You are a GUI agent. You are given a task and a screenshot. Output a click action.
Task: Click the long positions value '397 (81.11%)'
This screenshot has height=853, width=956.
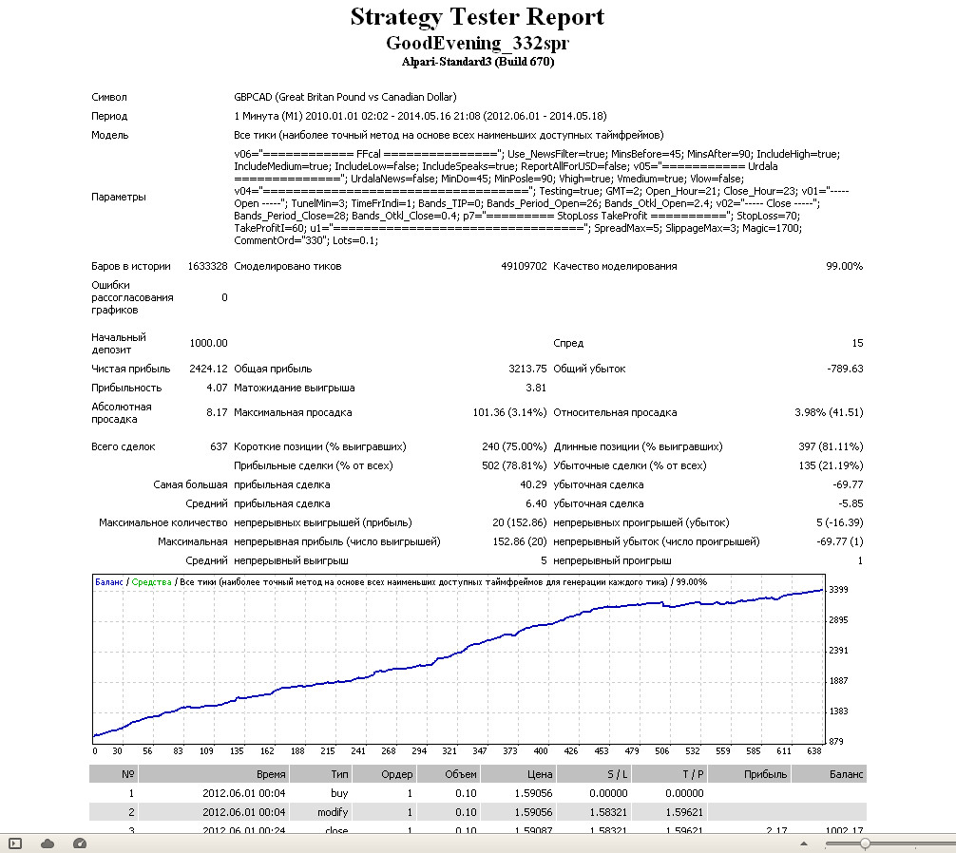click(x=831, y=446)
